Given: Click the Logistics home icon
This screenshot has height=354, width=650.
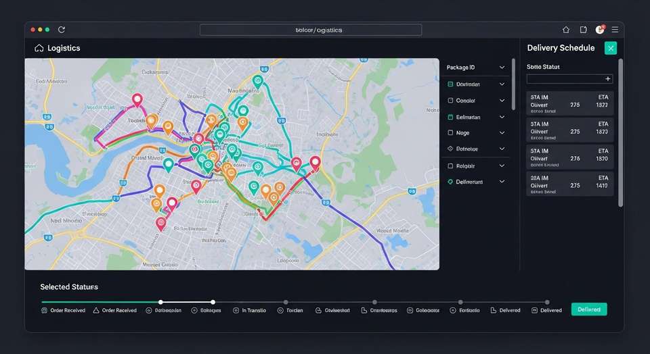Looking at the screenshot, I should 39,48.
